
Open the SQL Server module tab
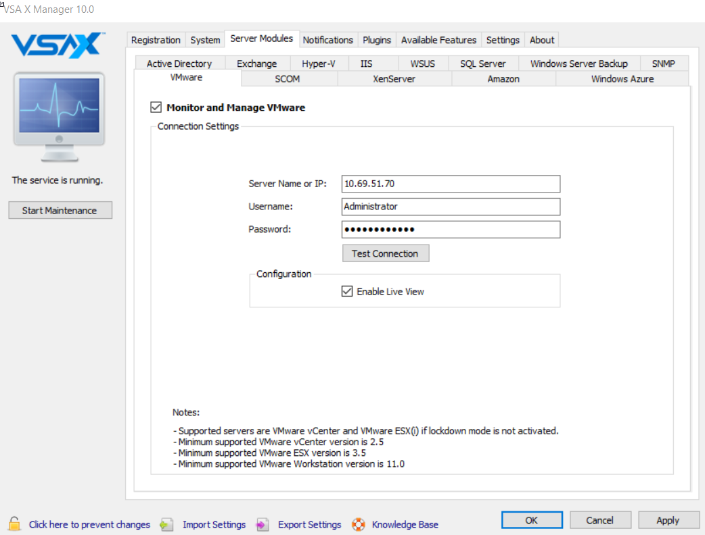[x=483, y=63]
